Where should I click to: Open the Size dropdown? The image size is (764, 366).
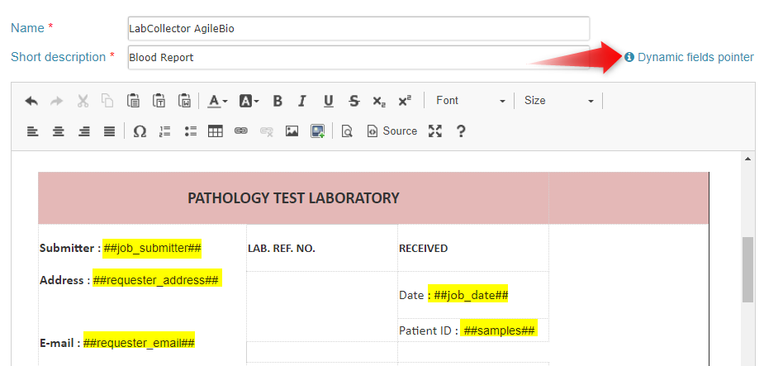click(x=559, y=101)
